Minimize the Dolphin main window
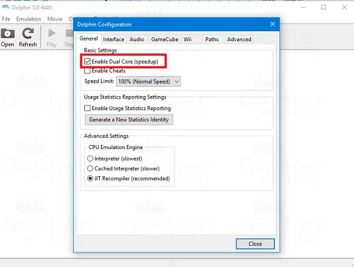354x267 pixels. click(x=303, y=8)
